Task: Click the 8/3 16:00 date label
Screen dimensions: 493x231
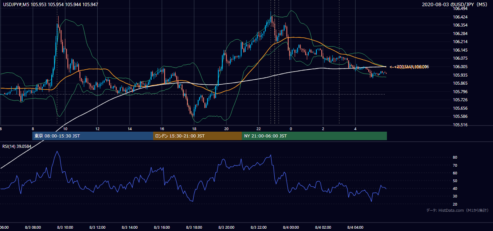Action: [162, 228]
